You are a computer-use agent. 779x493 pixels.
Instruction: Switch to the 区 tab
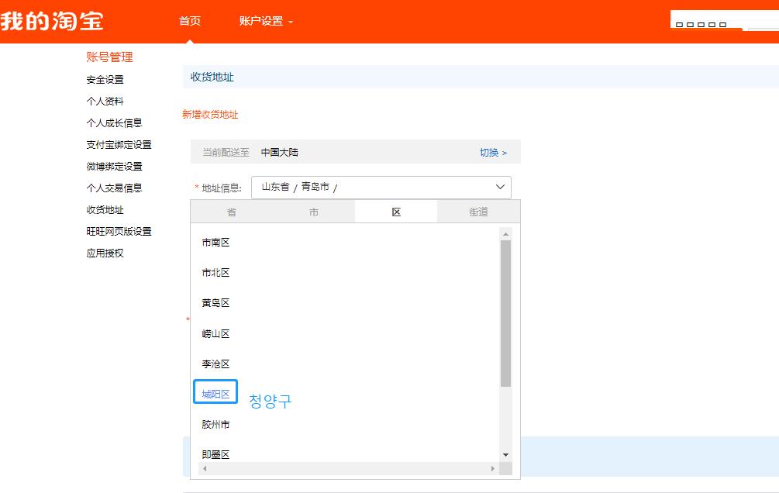coord(396,212)
